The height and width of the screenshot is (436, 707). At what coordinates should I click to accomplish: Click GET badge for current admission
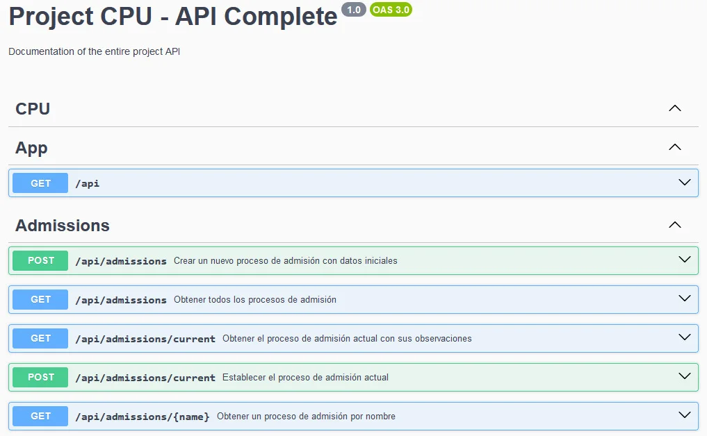(x=40, y=338)
